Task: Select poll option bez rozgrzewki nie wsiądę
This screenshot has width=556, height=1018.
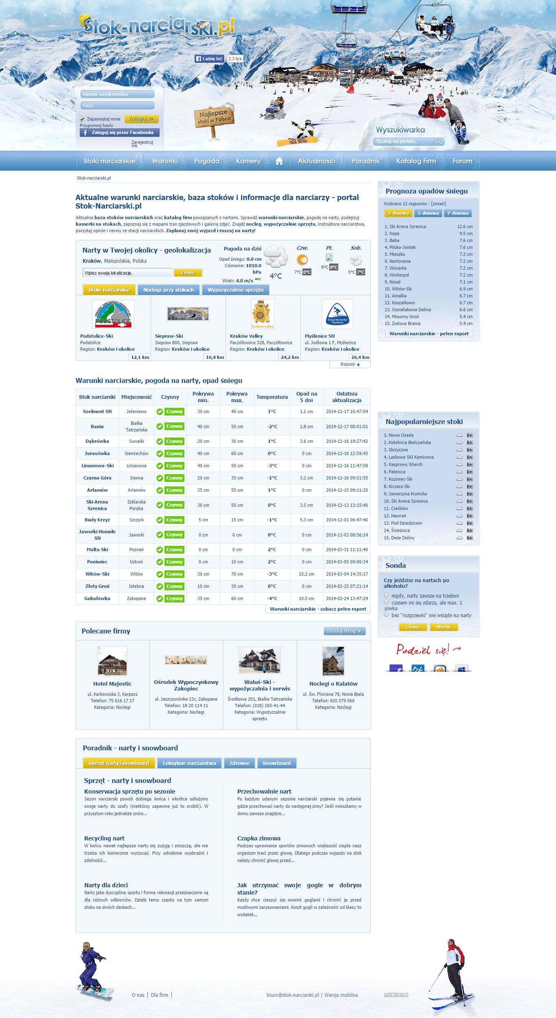Action: 386,615
